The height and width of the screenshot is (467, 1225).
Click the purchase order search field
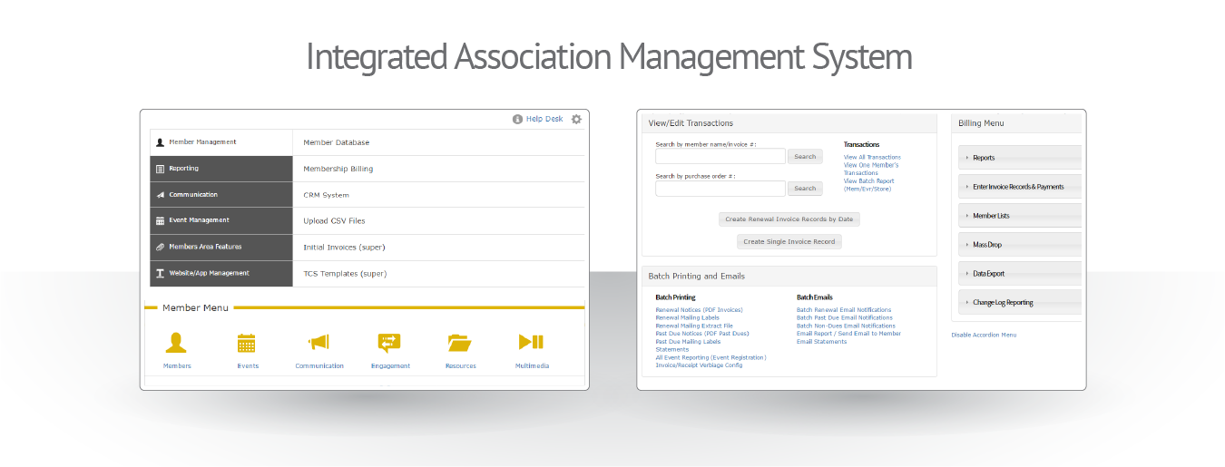point(720,189)
